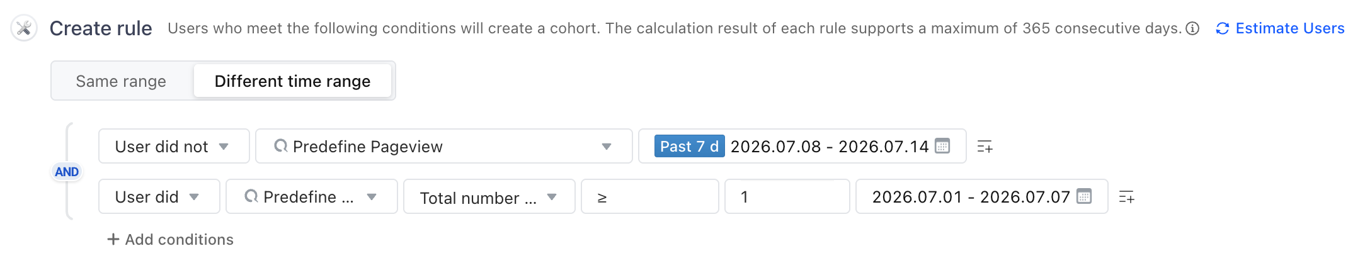The image size is (1348, 263).
Task: Click Add conditions button
Action: tap(170, 239)
